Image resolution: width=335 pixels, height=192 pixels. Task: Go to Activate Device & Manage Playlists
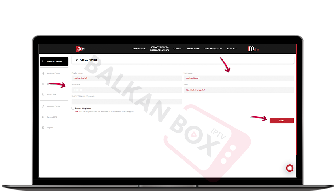[x=159, y=49]
